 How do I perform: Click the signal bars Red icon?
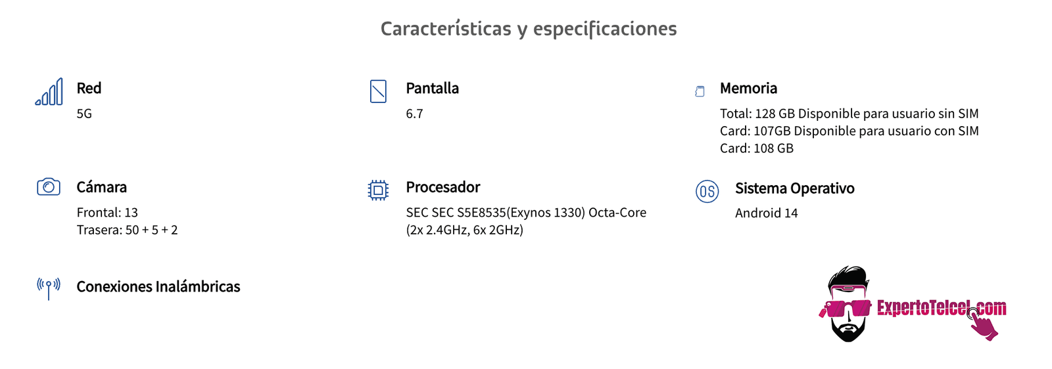[49, 91]
